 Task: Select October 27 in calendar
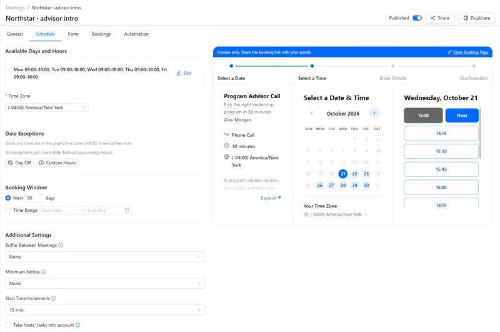click(x=331, y=185)
